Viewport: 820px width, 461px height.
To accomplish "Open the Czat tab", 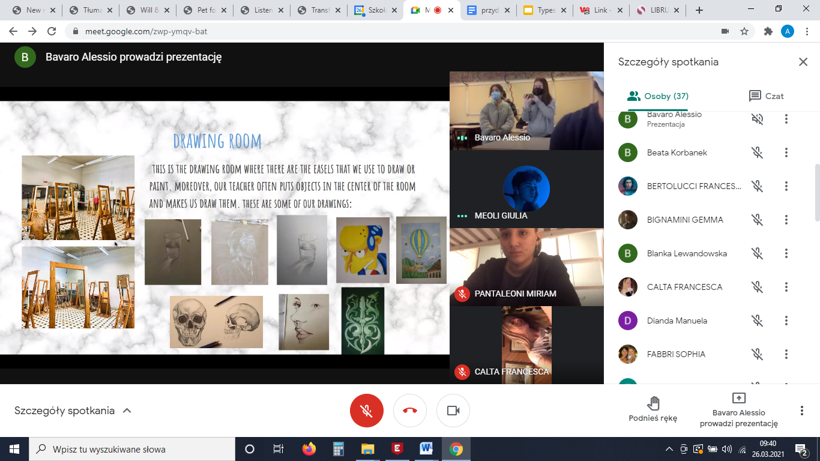I will pyautogui.click(x=766, y=96).
